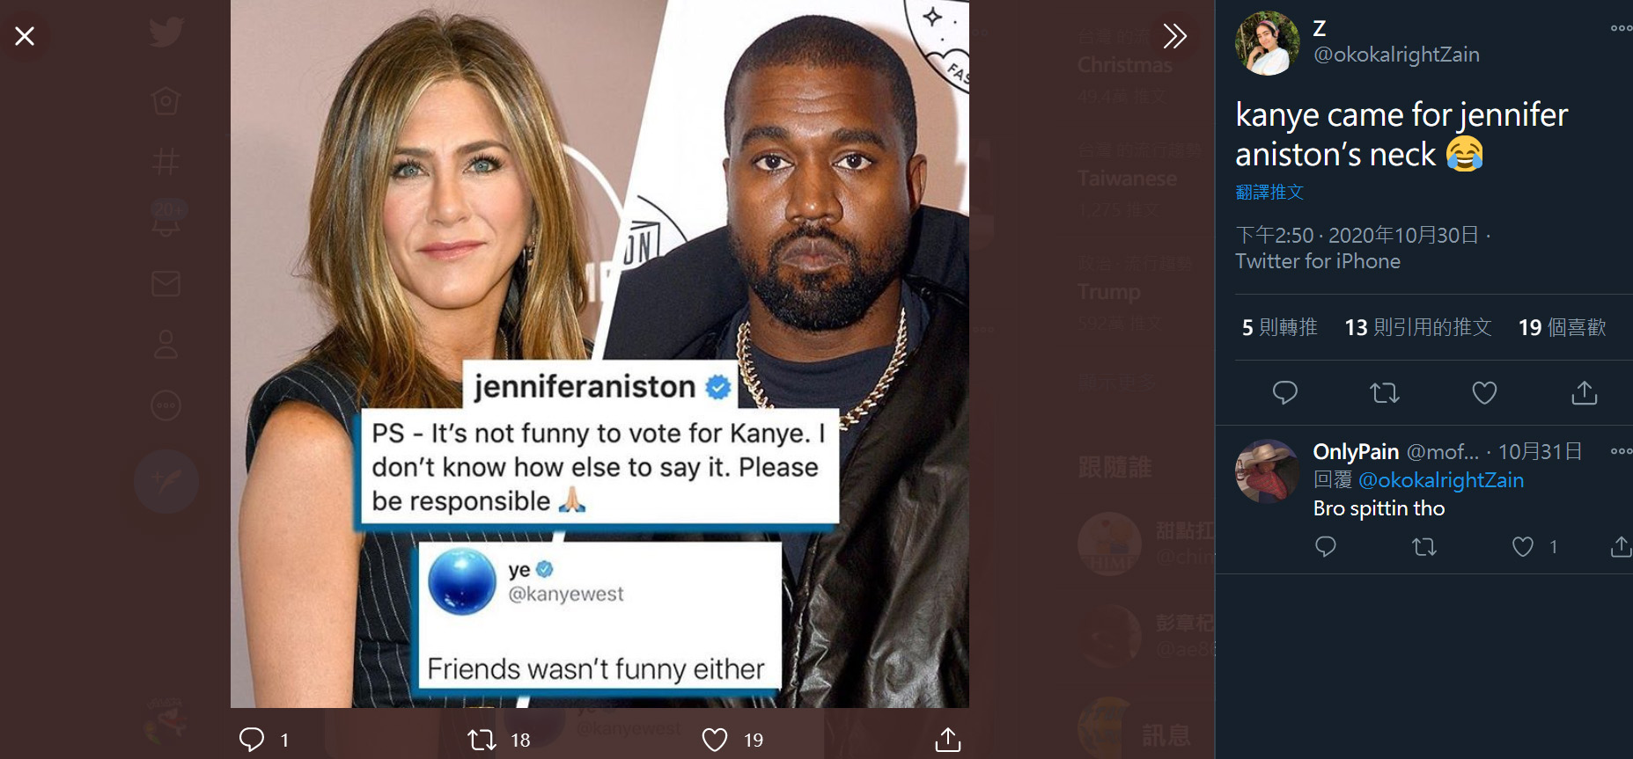Collapse the side panel with double-chevron icon
Screen dimensions: 1633x759
[x=1174, y=36]
